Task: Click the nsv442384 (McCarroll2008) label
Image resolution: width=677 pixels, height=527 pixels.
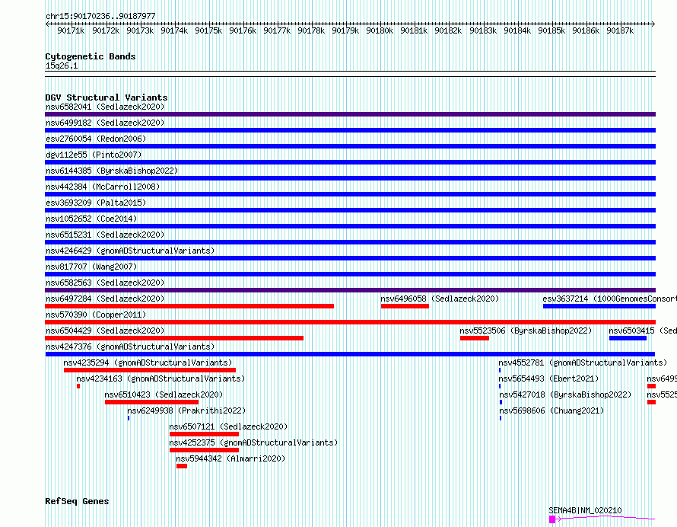Action: [x=103, y=187]
